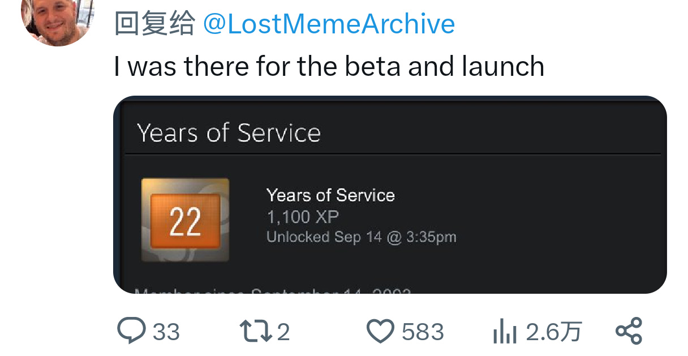The width and height of the screenshot is (688, 356).
Task: Click the badge title beside the 22 badge
Action: (330, 195)
